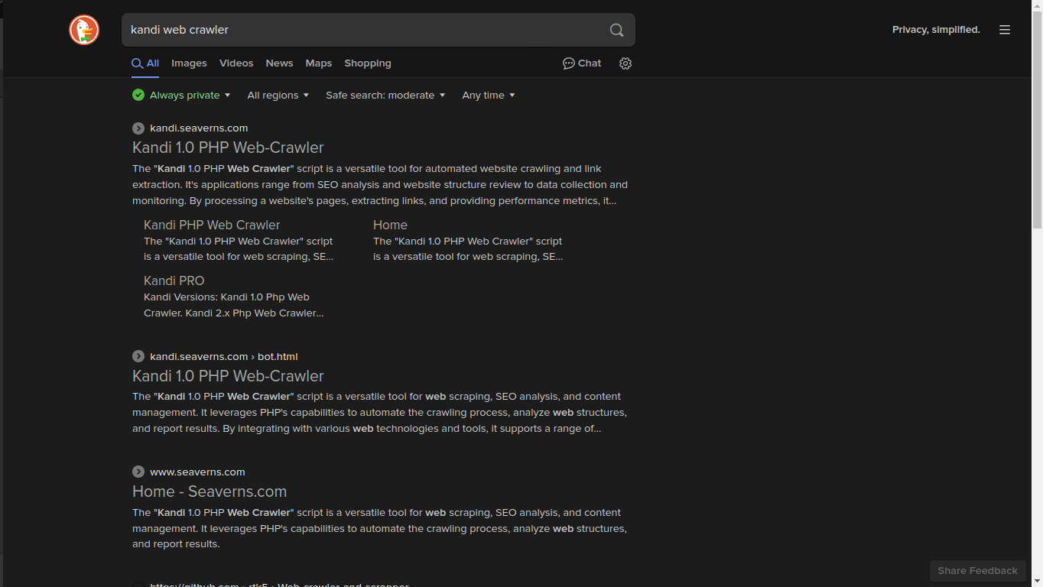Screen dimensions: 1043x587
Task: Select the All tab
Action: tap(145, 63)
